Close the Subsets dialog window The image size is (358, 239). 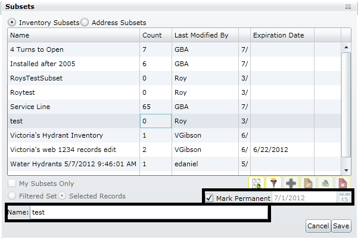[x=348, y=7]
